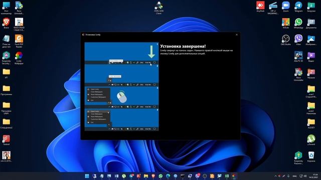The image size is (321, 180).
Task: Open the Telegram desktop shortcut
Action: (298, 6)
